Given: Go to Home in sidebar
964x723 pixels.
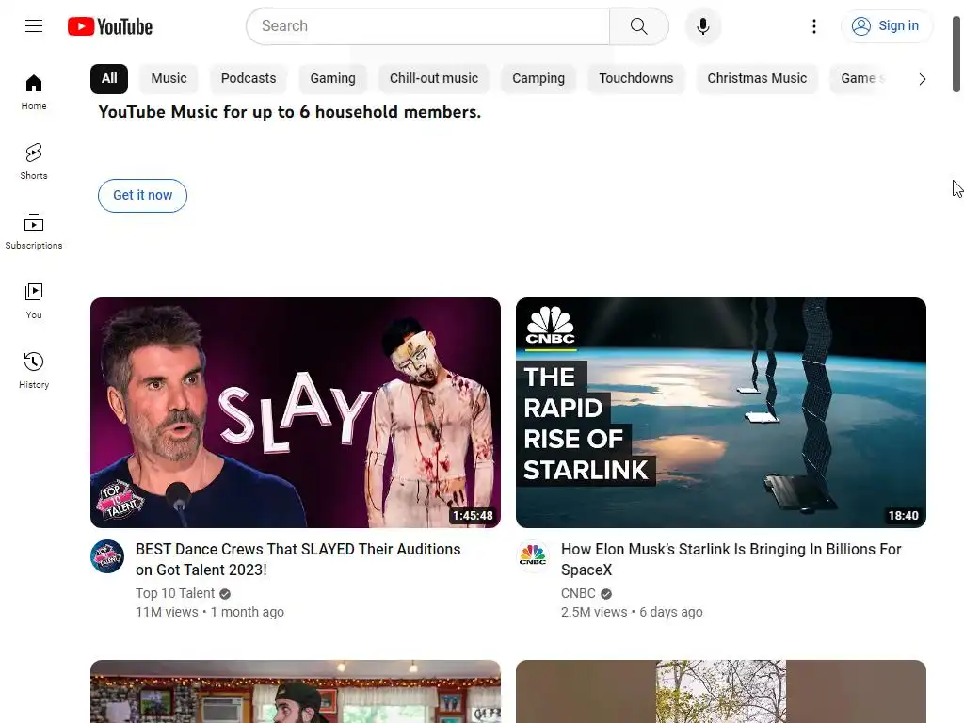Looking at the screenshot, I should [x=34, y=92].
